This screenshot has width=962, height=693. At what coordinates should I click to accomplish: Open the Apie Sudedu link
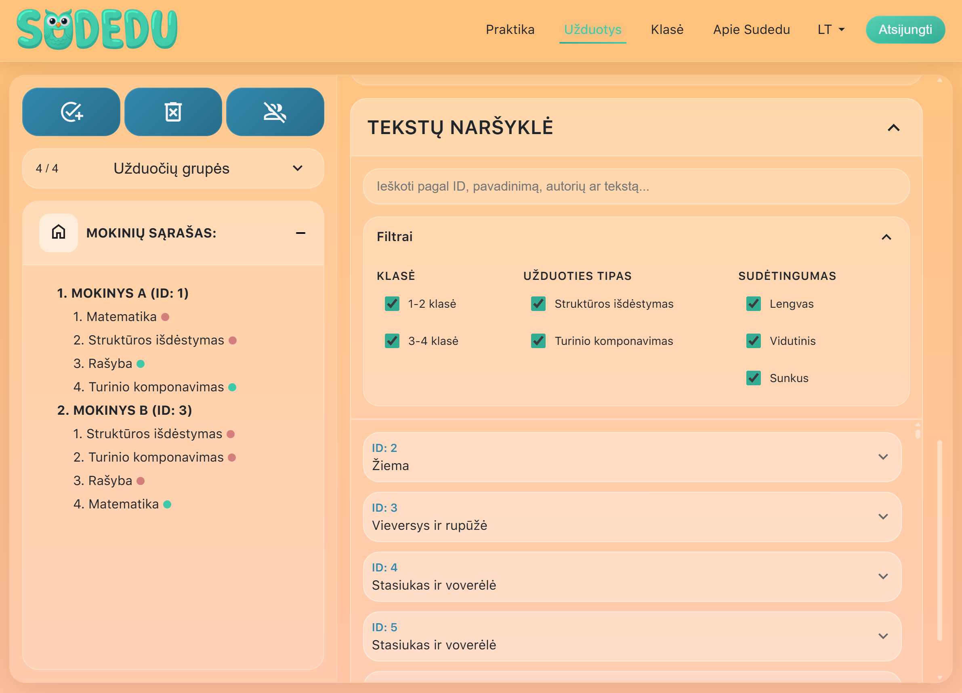coord(751,30)
